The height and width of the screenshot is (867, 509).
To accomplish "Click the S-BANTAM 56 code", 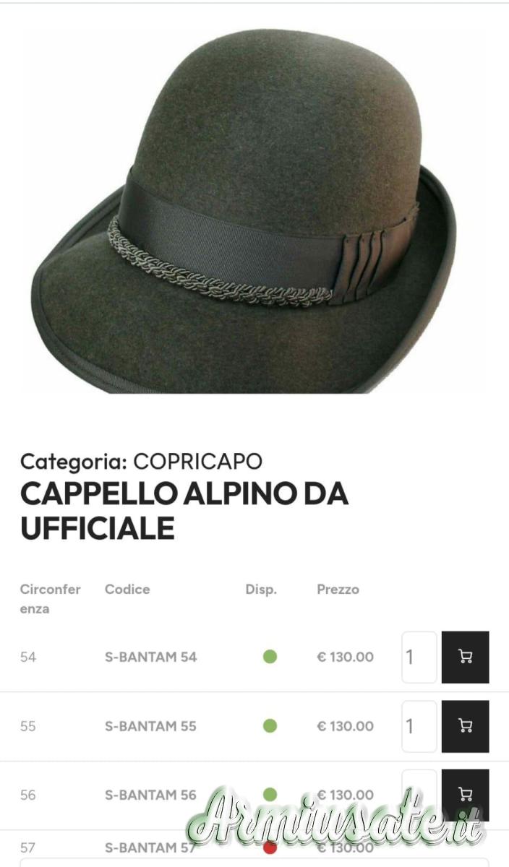I will coord(150,795).
